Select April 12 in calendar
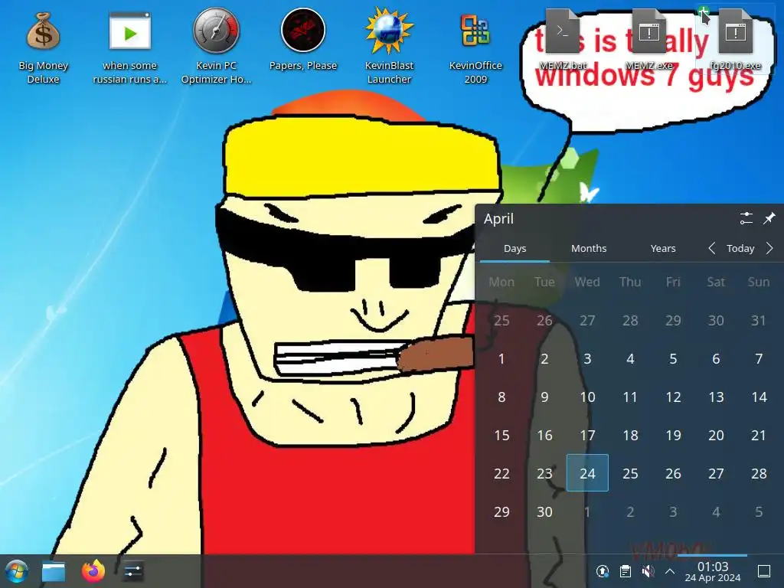The width and height of the screenshot is (784, 588). (x=673, y=397)
